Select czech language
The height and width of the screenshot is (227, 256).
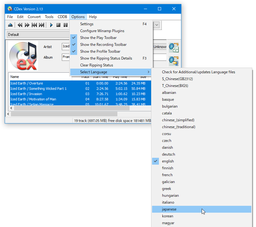[x=202, y=140]
